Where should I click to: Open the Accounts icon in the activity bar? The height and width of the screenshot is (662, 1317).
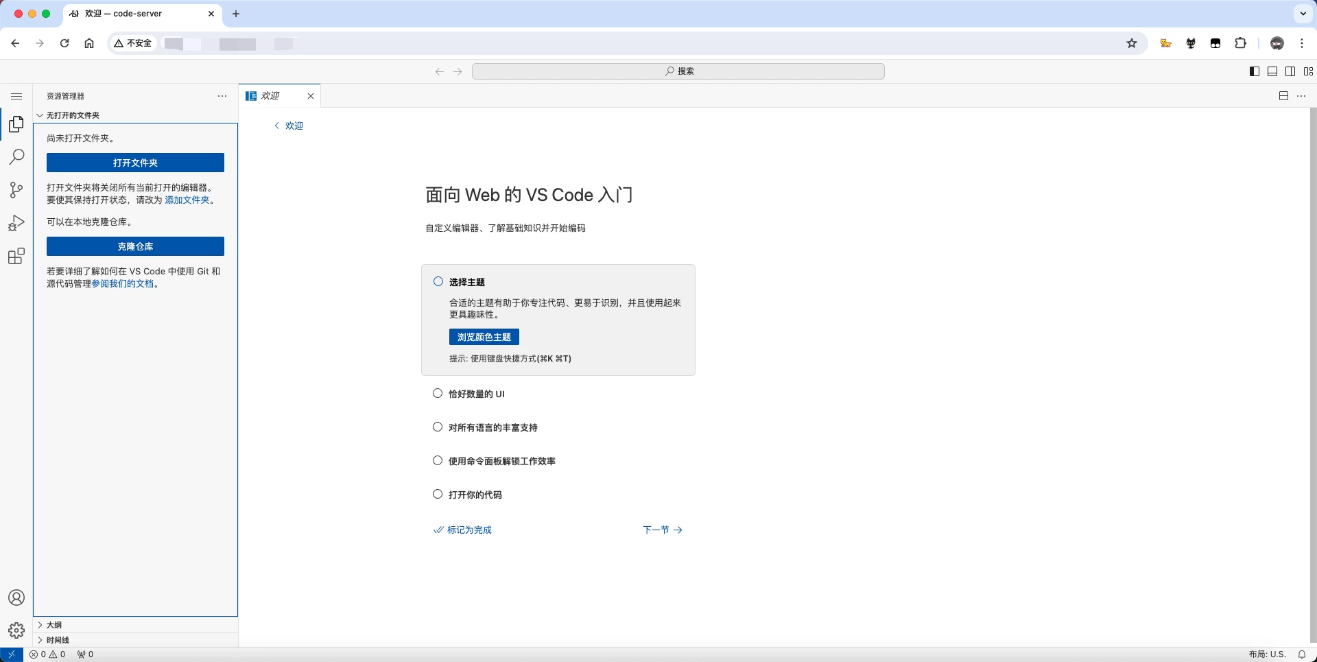pyautogui.click(x=16, y=598)
